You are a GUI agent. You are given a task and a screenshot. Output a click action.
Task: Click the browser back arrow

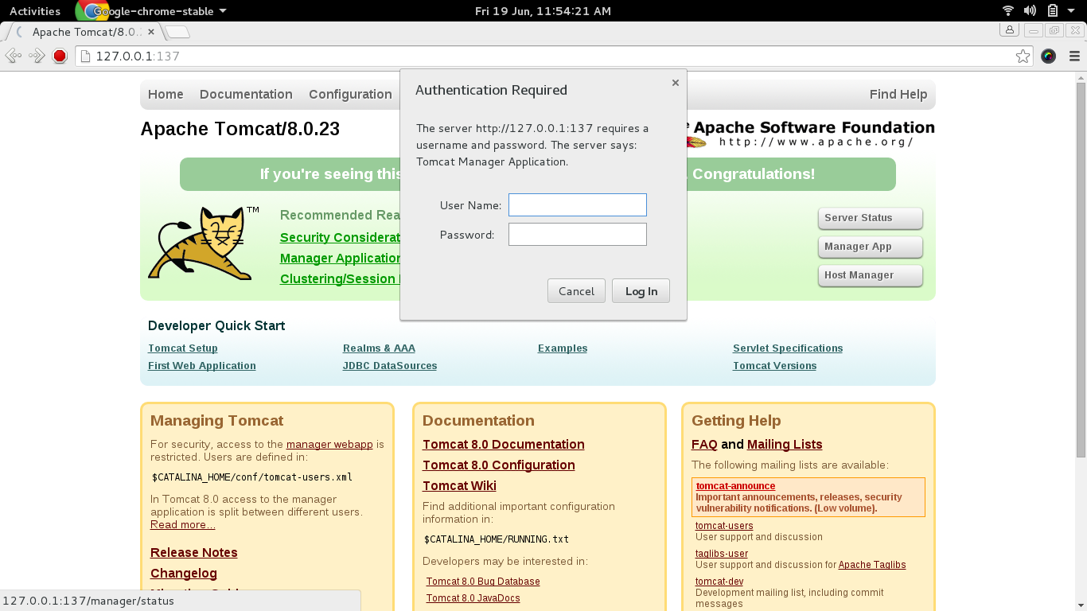pos(14,56)
